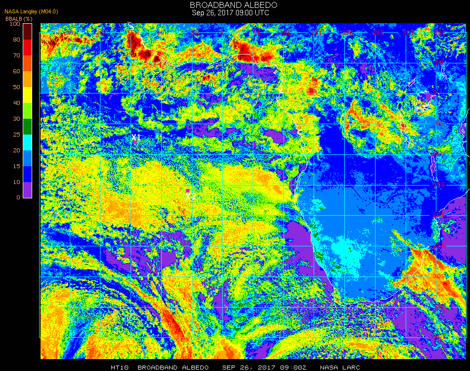Image resolution: width=470 pixels, height=371 pixels.
Task: Click the footer 'SEP 26, 2017 09:00Z' timestamp
Action: 264,368
